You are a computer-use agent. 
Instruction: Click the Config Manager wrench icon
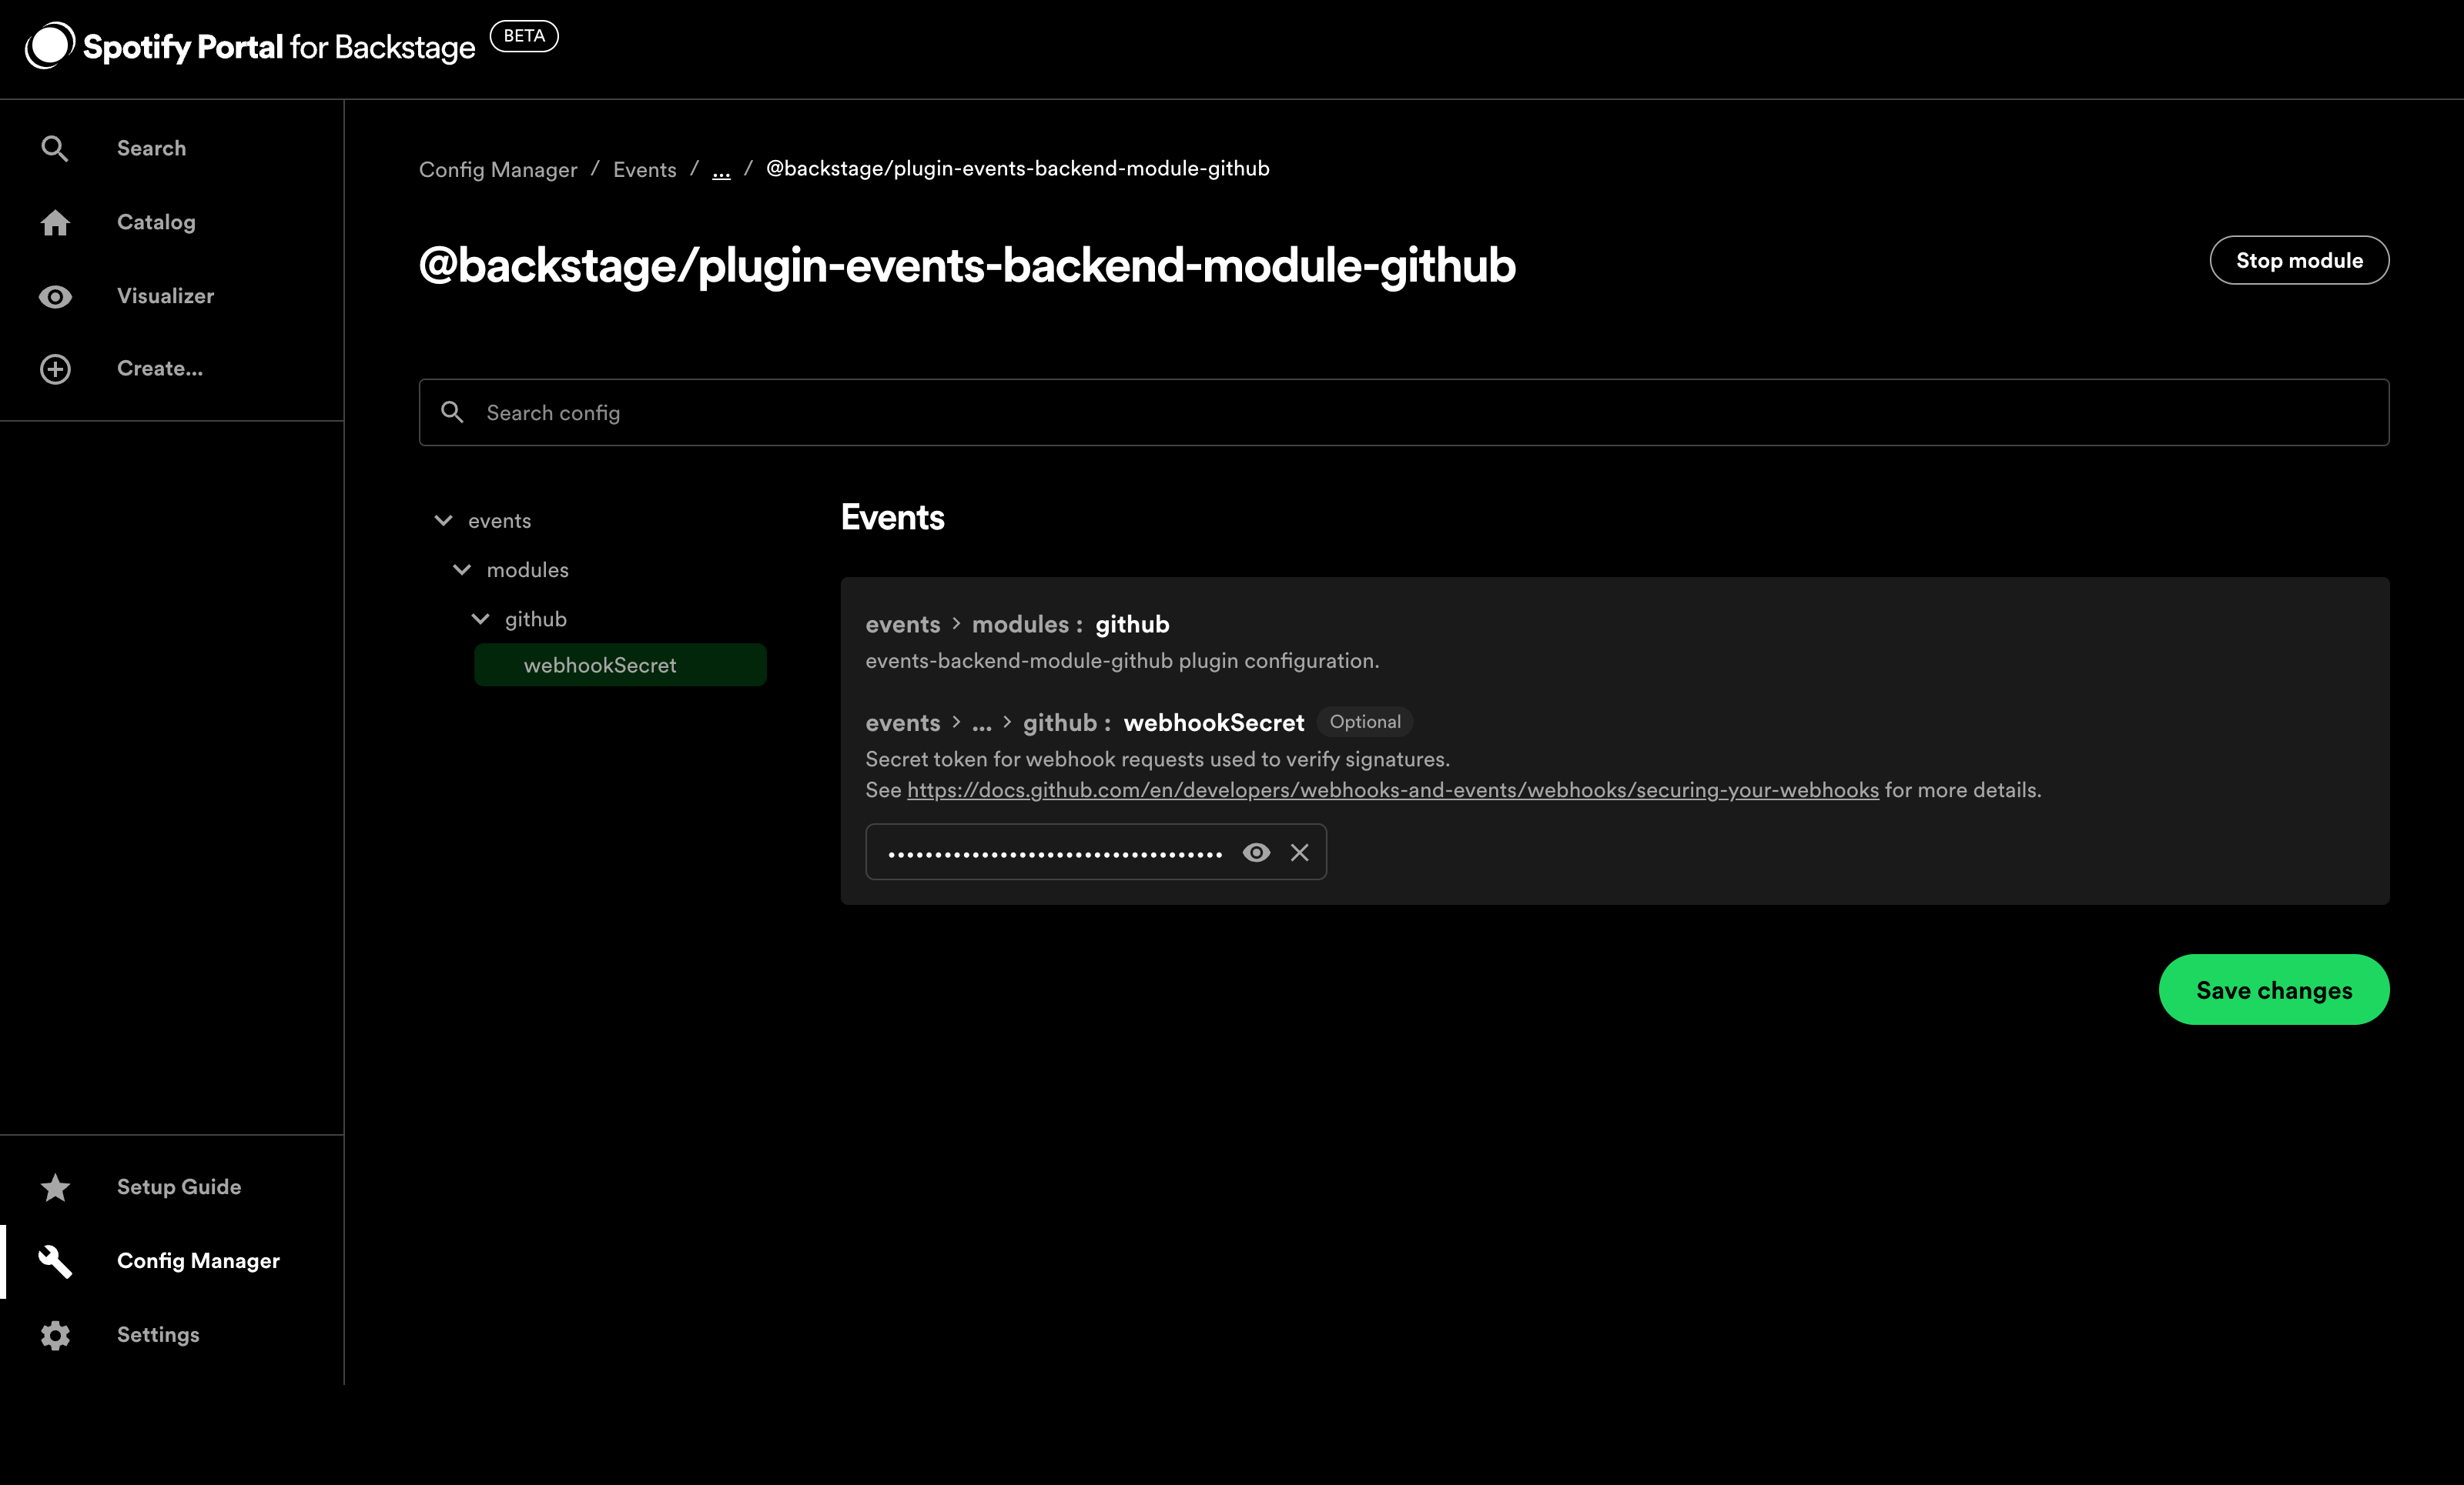click(55, 1261)
